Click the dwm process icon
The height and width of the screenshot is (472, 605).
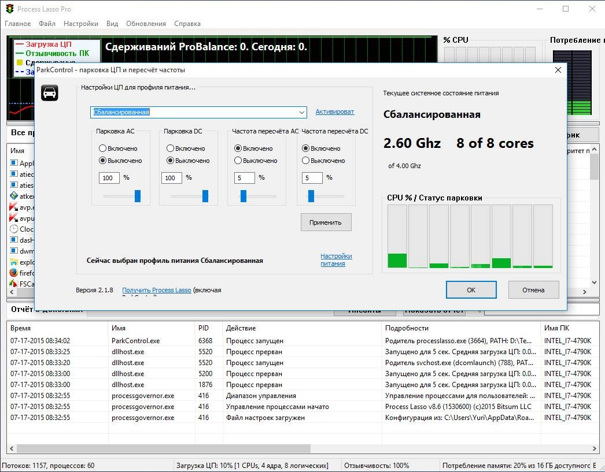pos(13,251)
